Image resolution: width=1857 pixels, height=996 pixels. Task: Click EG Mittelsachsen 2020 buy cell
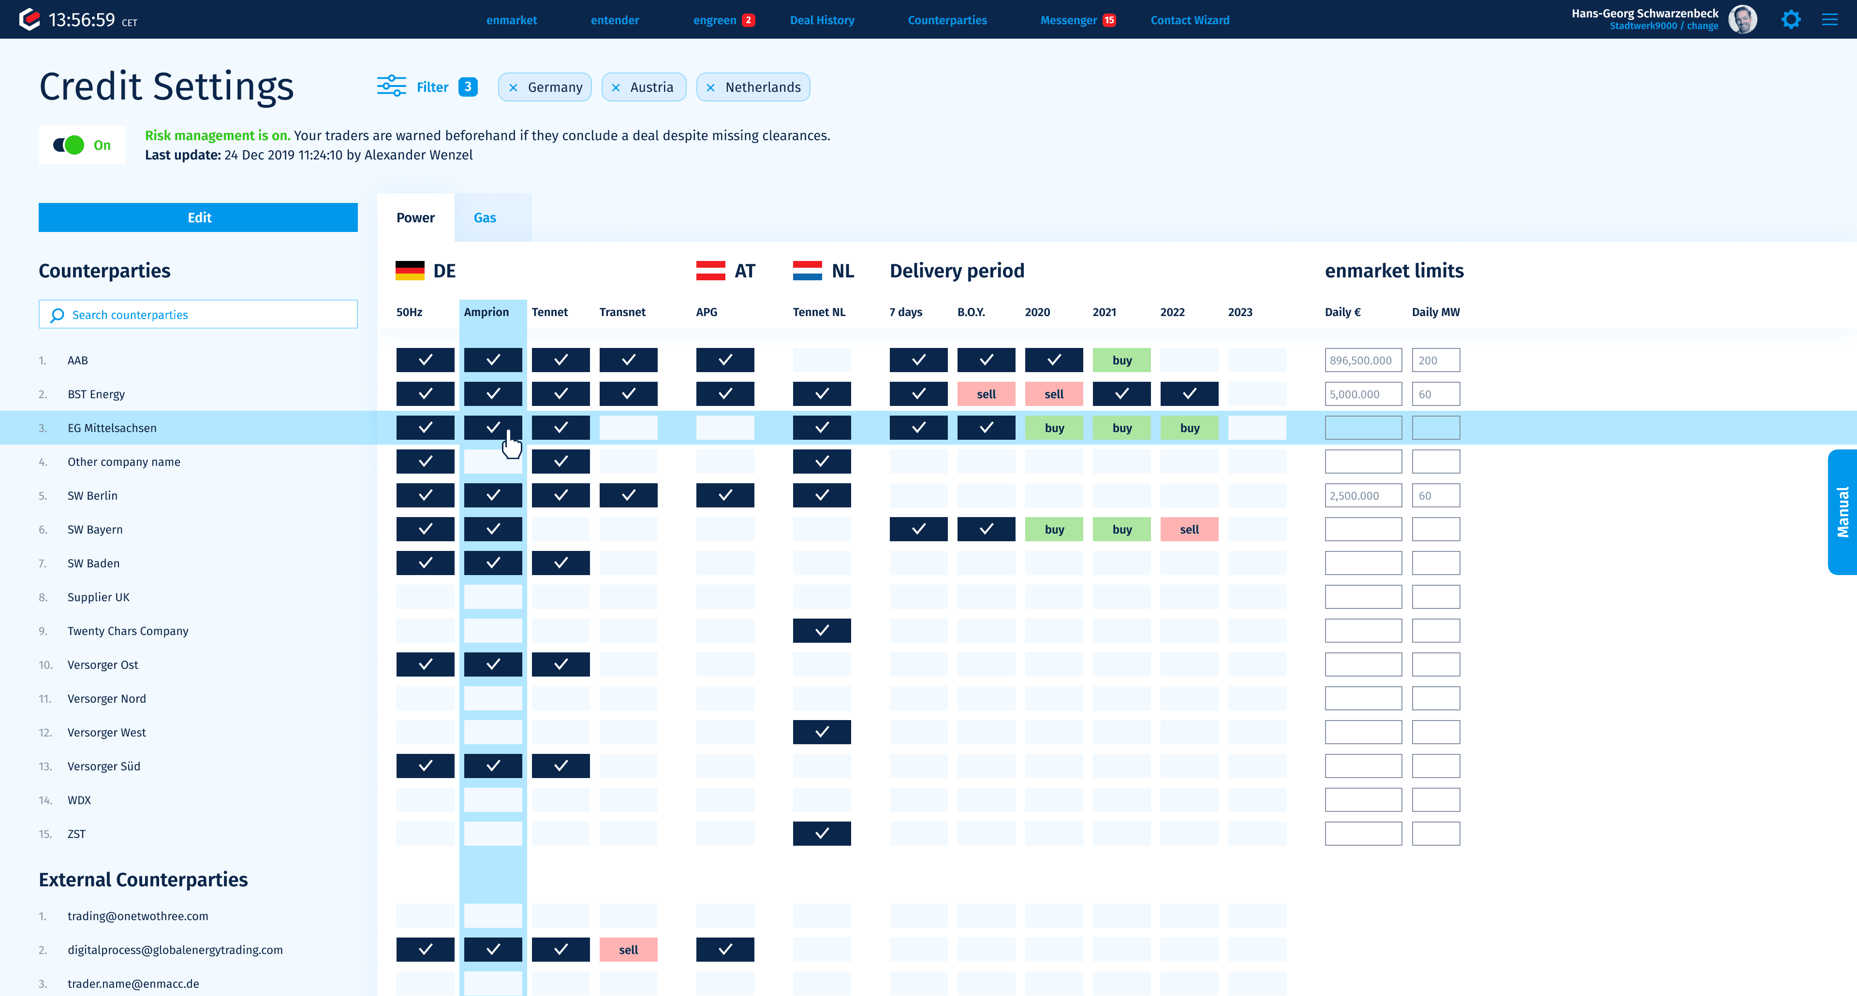click(1054, 428)
